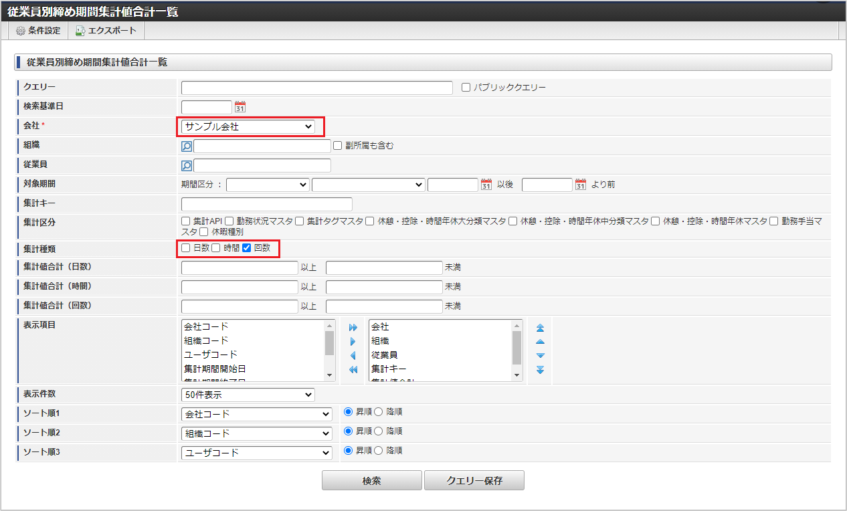Viewport: 847px width, 511px height.
Task: Uncheck the 回数 checkbox under 集計種類
Action: pyautogui.click(x=246, y=248)
